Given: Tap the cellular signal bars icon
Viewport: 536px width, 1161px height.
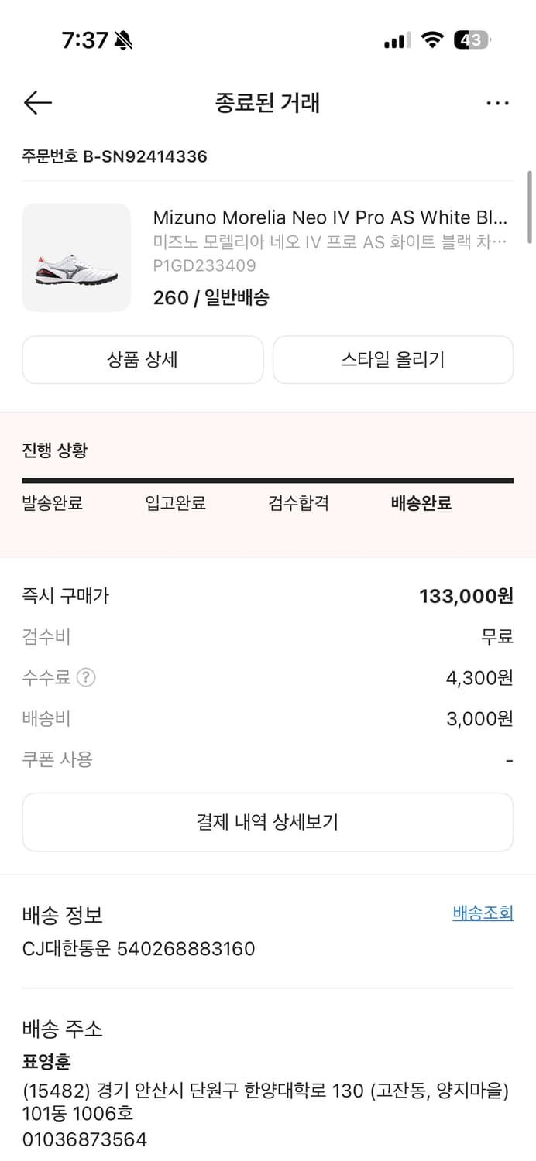Looking at the screenshot, I should (x=397, y=41).
